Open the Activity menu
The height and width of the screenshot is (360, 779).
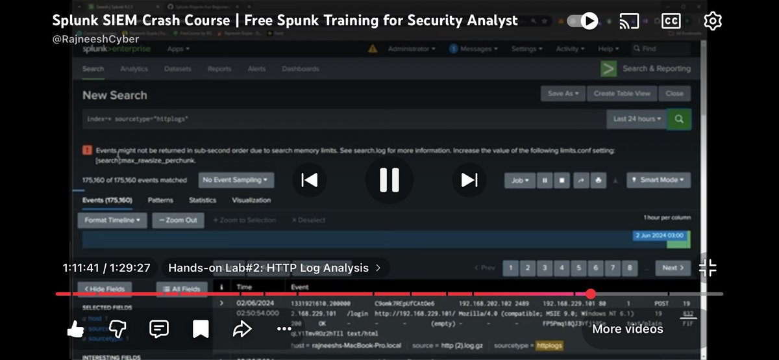click(570, 49)
